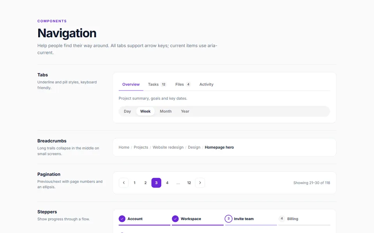
Task: Switch to the Tasks tab
Action: [x=157, y=84]
